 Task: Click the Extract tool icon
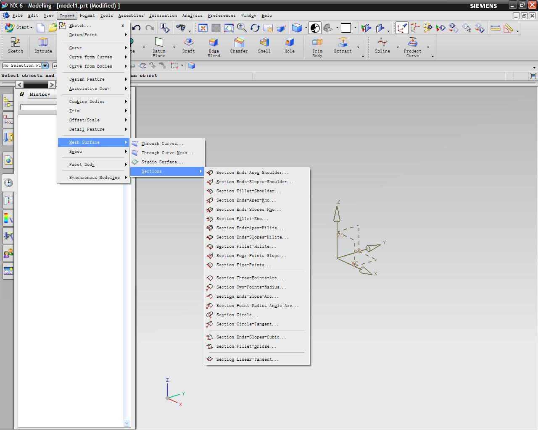(343, 45)
